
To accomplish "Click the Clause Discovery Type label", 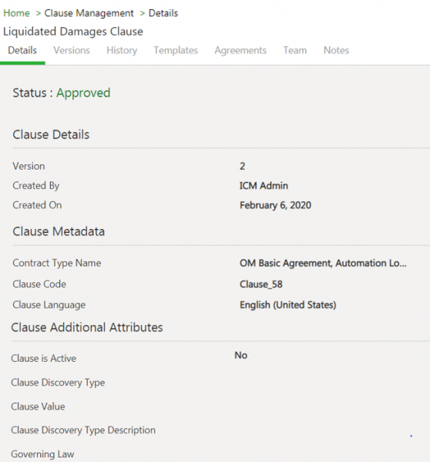I will point(58,383).
